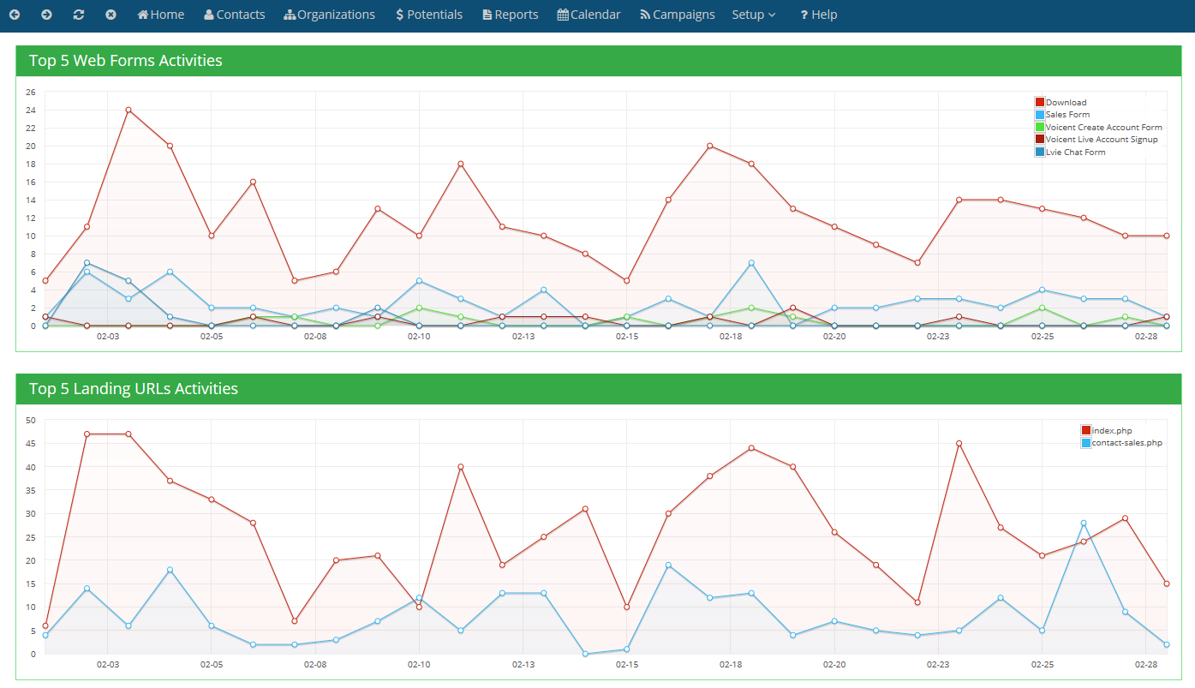This screenshot has height=688, width=1195.
Task: Click the back navigation arrow icon
Action: coord(14,15)
